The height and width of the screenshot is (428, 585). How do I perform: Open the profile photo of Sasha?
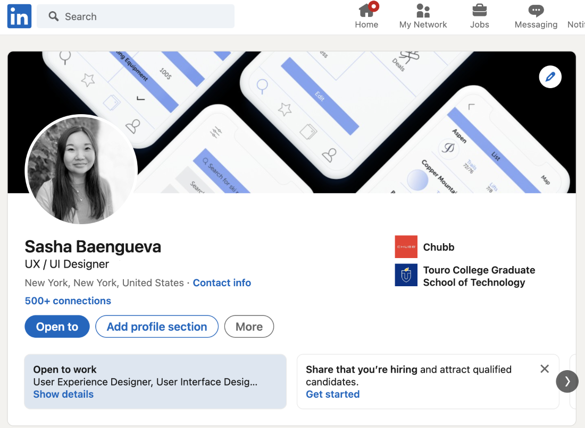(x=81, y=170)
